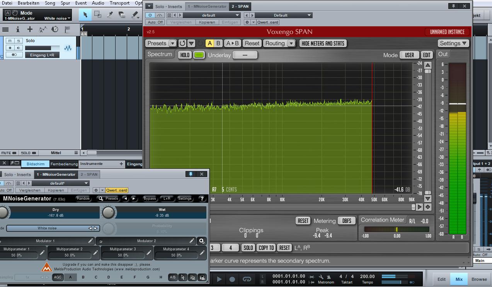Edit Multiparameter 1 with pencil icon
Screen dimensions: 492x287
[42, 253]
